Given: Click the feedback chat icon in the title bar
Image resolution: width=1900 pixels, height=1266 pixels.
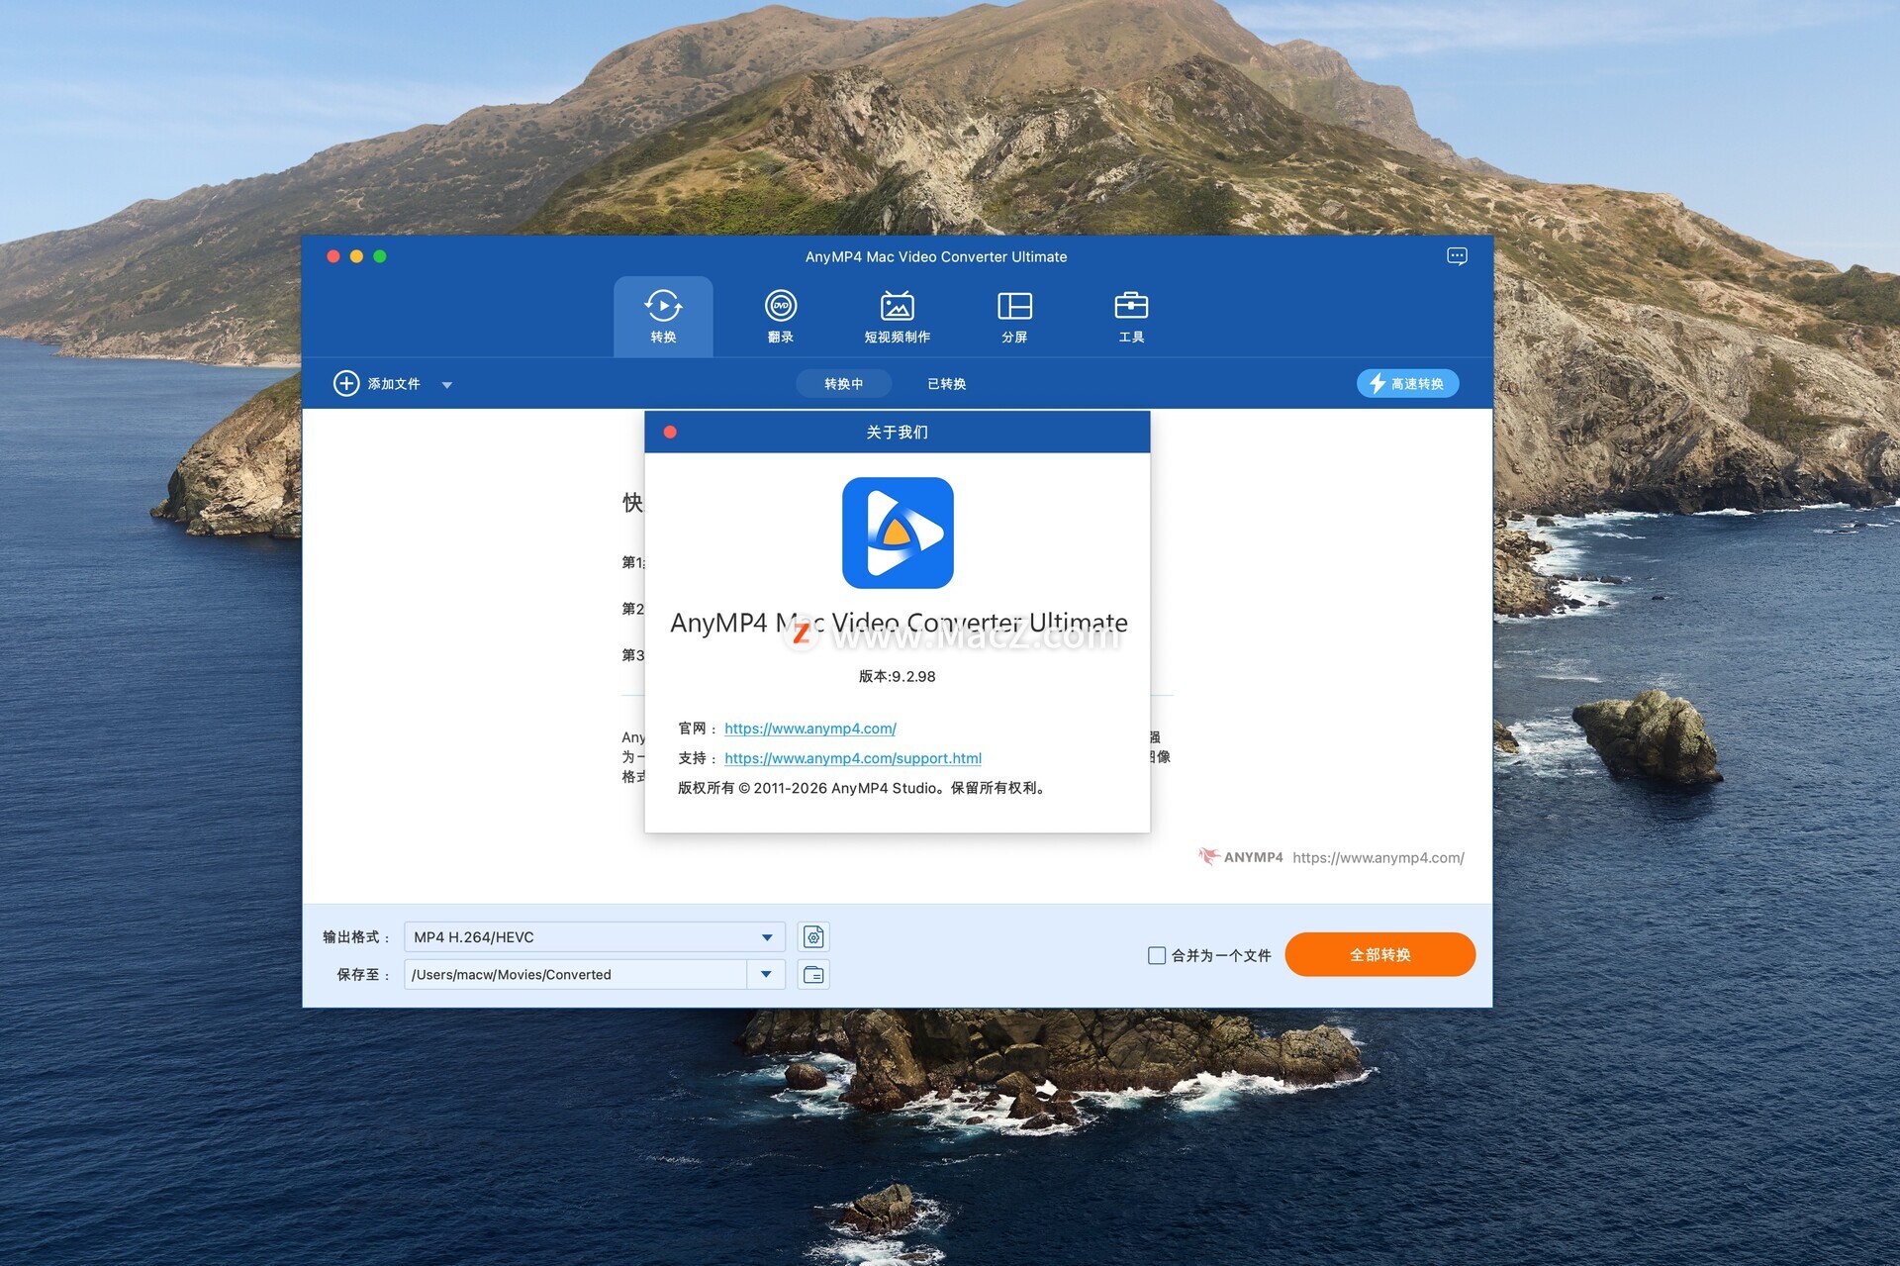Looking at the screenshot, I should tap(1457, 256).
